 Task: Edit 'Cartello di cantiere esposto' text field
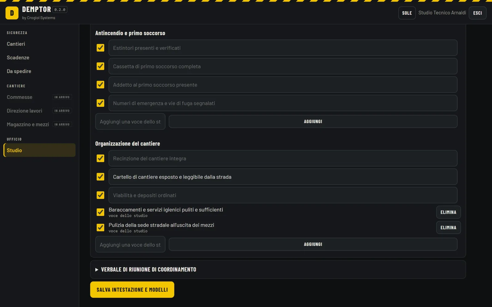283,177
